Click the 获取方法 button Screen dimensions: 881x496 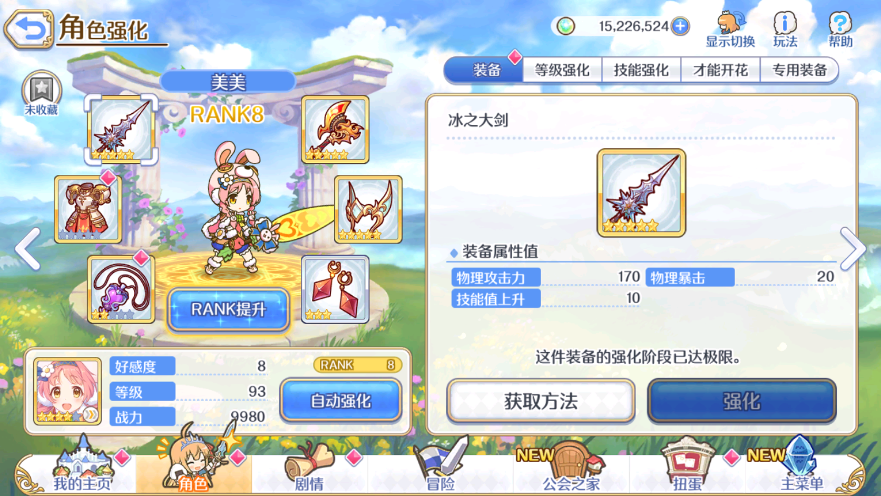tap(541, 401)
